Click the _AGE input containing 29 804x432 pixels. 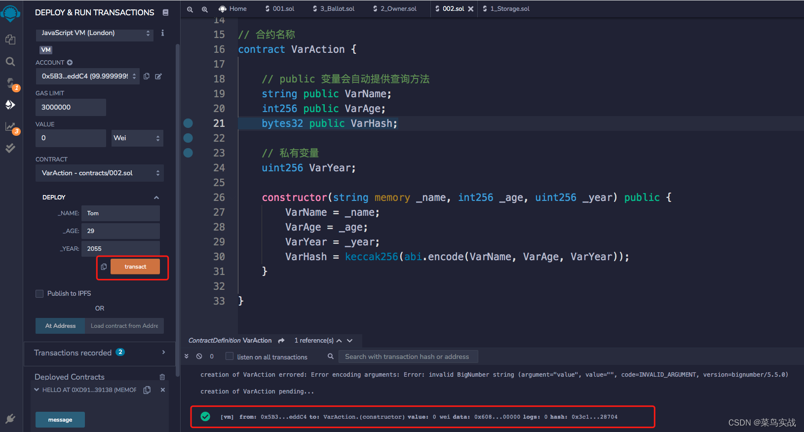tap(120, 231)
